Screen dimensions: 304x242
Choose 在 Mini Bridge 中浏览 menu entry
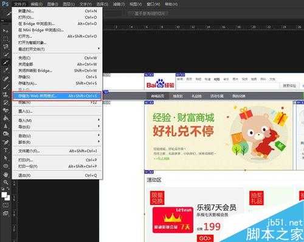(57, 30)
